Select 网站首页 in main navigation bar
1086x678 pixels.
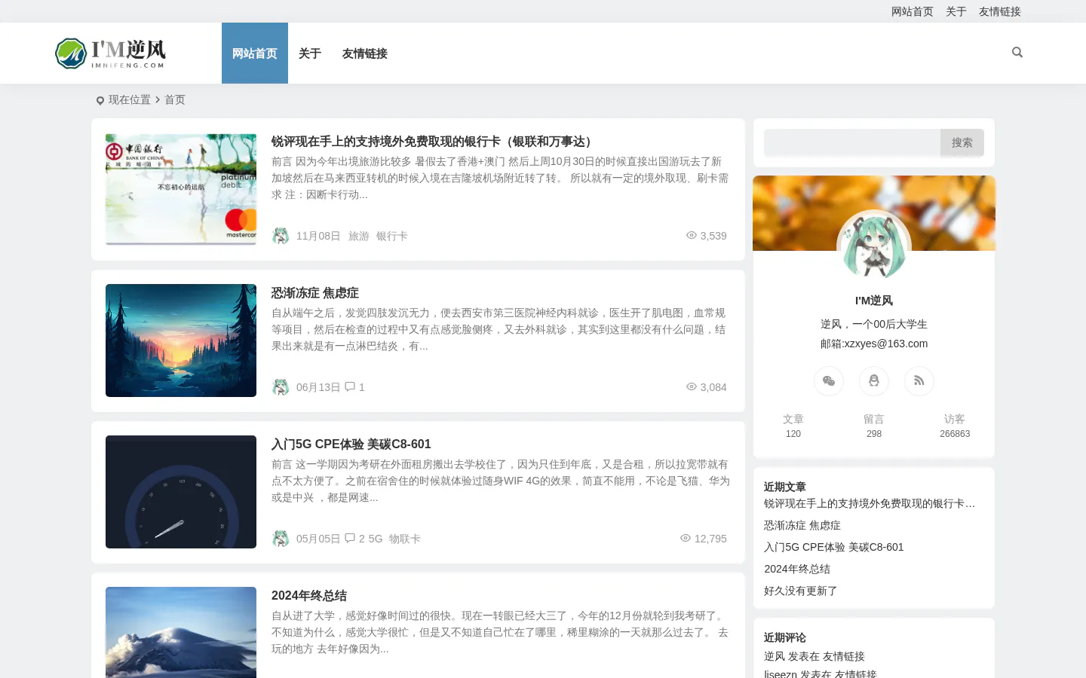[255, 53]
